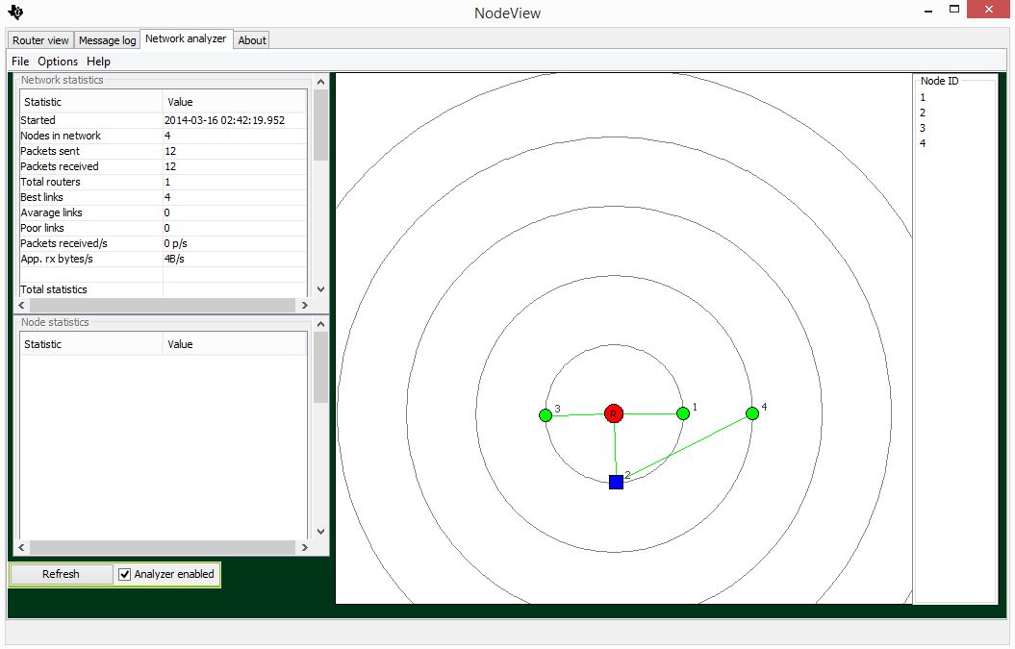Screen dimensions: 1015x649
Task: Select the App. rx bytes/s row
Action: tap(164, 259)
